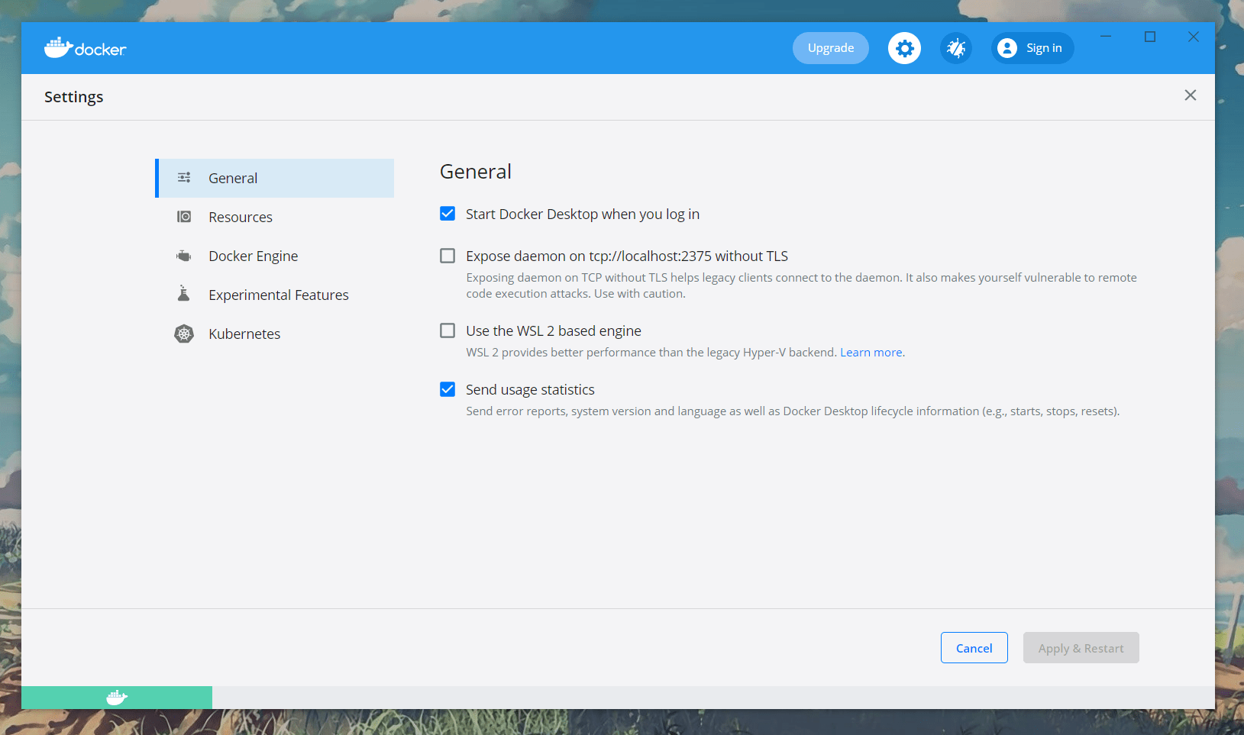The height and width of the screenshot is (735, 1244).
Task: Click the whale status icon in green footer
Action: click(117, 697)
